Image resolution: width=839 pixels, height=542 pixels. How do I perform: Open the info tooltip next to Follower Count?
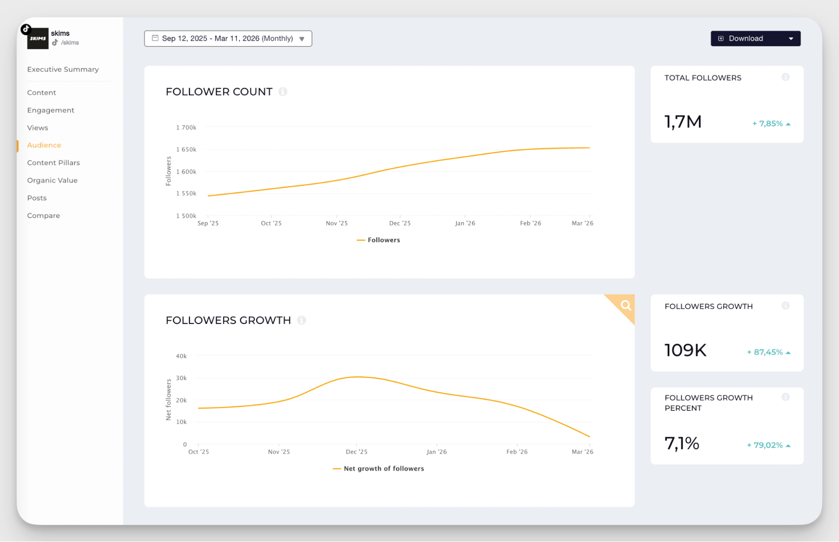pyautogui.click(x=284, y=91)
